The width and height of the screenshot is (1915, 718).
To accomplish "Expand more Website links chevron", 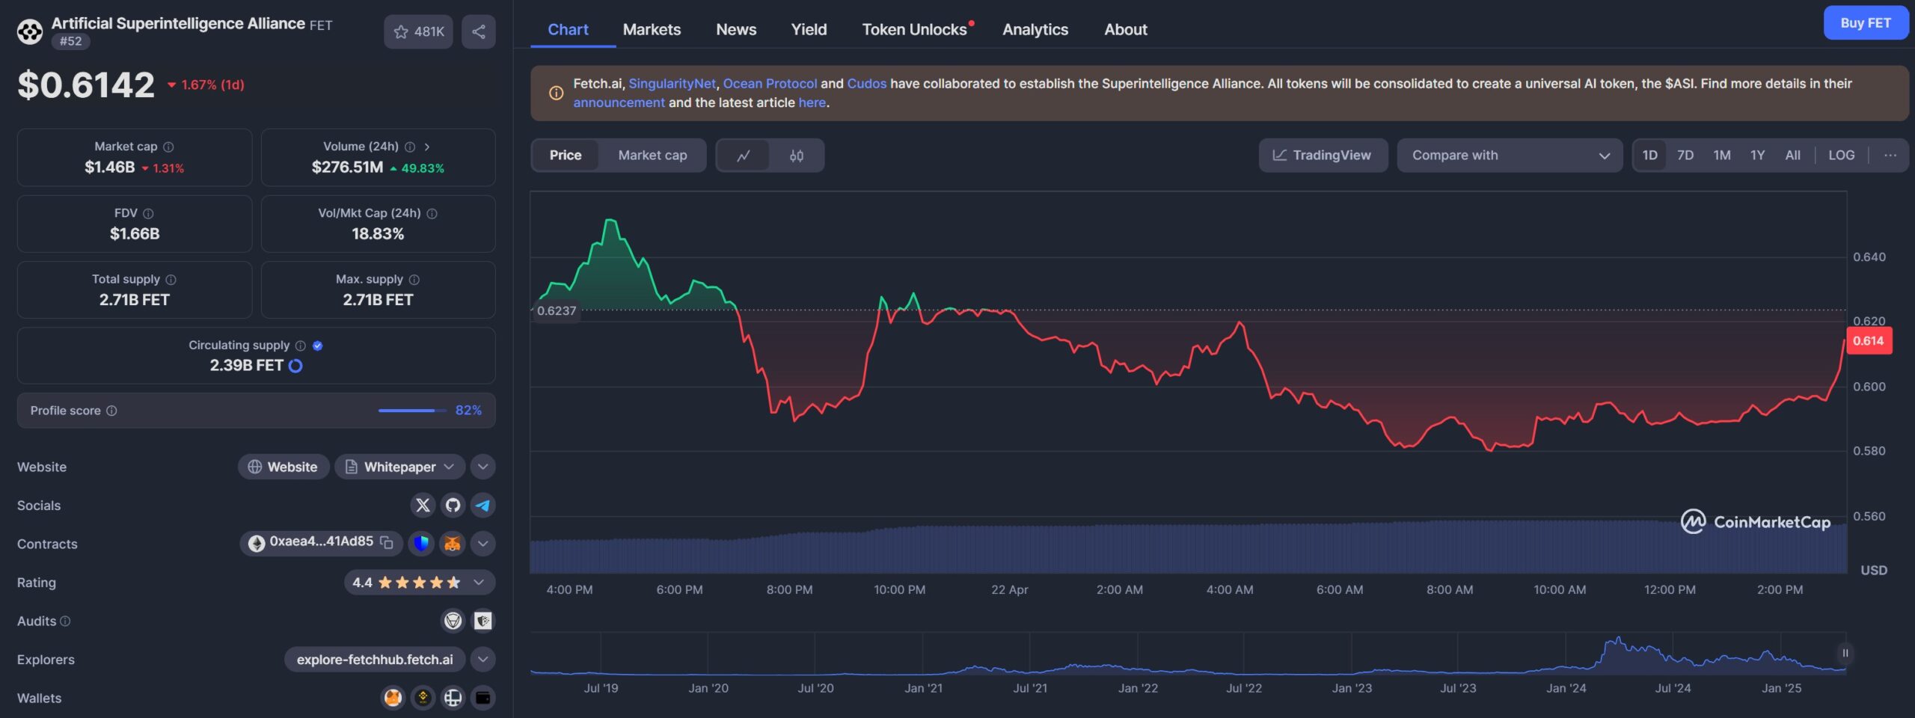I will pos(483,467).
